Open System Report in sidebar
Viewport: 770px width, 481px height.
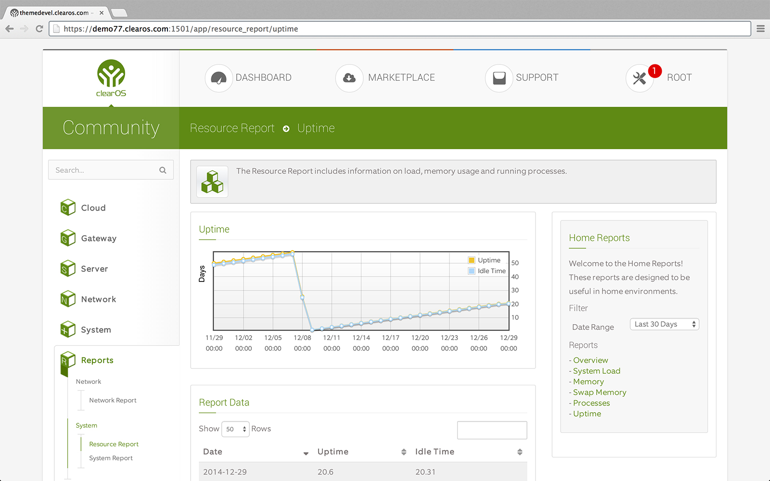coord(111,458)
